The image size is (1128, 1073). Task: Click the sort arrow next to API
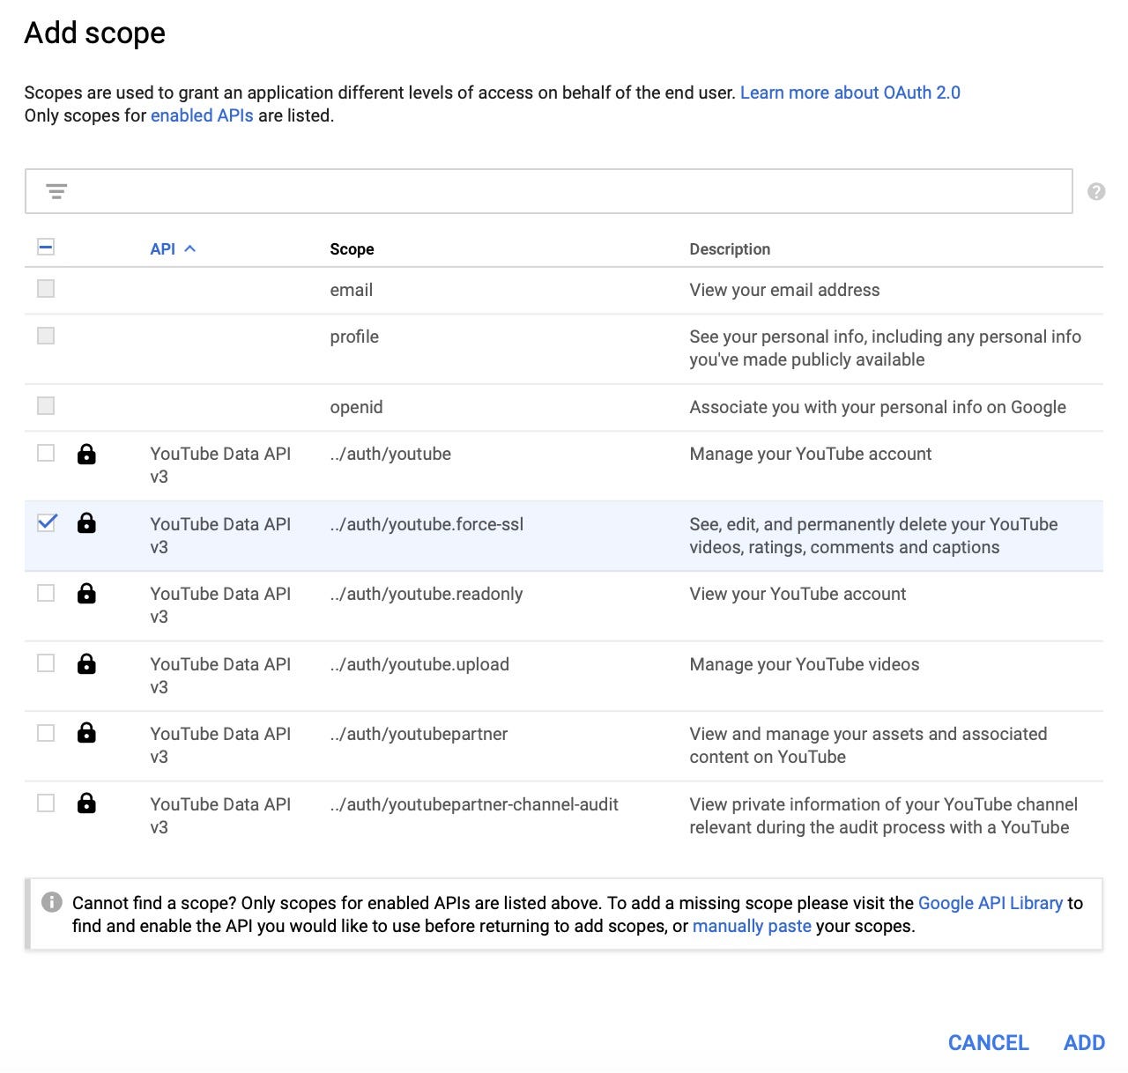coord(189,249)
